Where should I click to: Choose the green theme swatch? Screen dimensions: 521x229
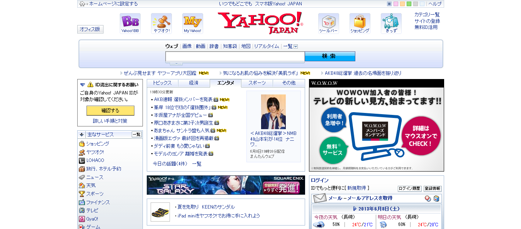(x=409, y=4)
